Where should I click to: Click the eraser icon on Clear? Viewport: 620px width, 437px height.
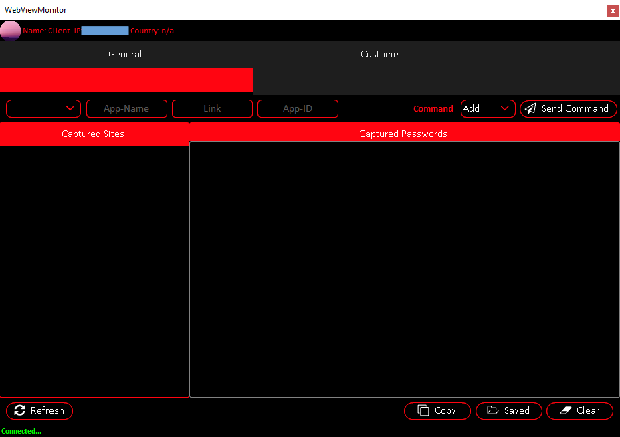click(565, 410)
